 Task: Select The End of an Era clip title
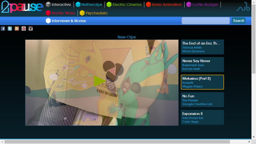click(201, 43)
